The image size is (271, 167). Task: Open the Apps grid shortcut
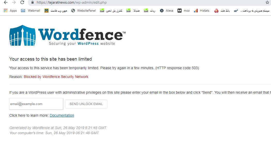[x=10, y=11]
